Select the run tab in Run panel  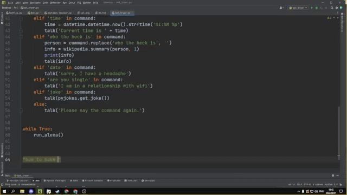[22, 175]
